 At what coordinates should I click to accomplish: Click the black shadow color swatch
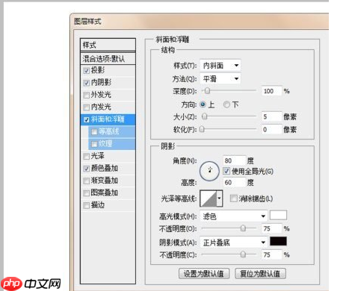278,241
